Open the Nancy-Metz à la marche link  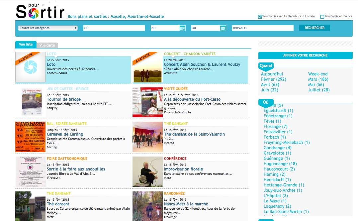(x=186, y=204)
